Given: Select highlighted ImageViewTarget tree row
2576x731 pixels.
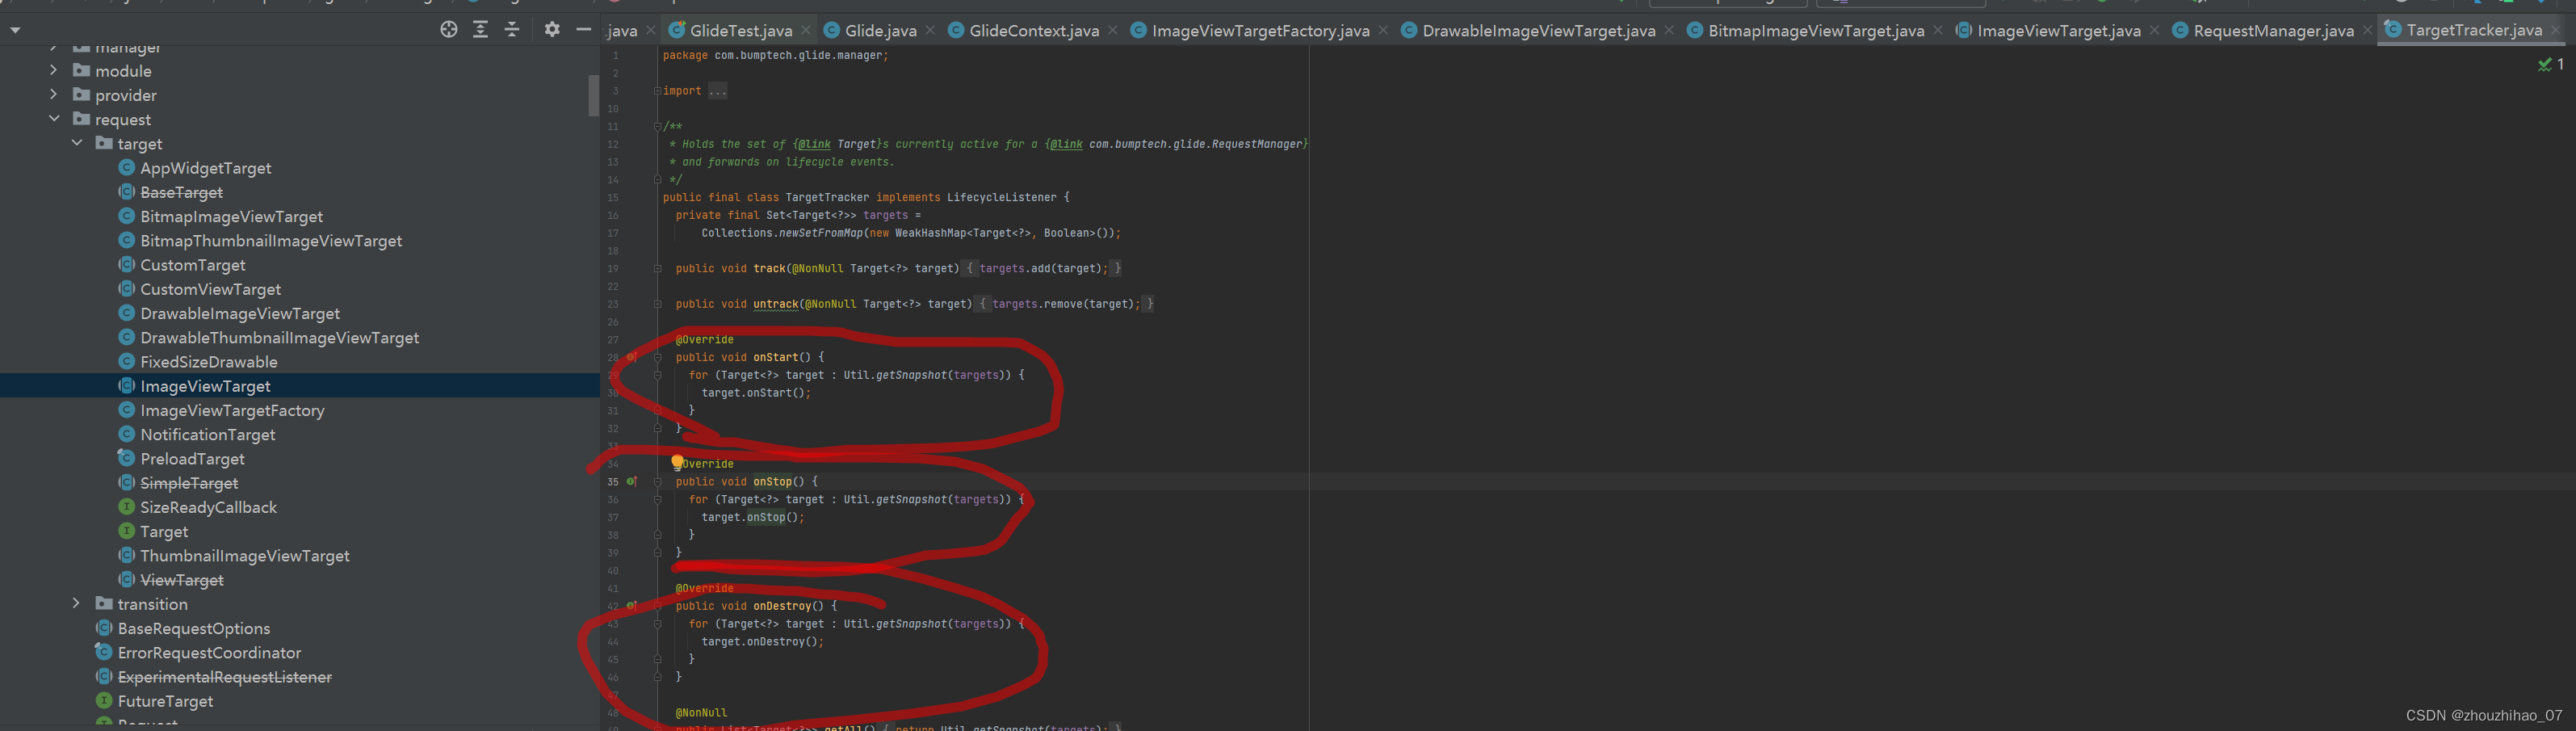Looking at the screenshot, I should (x=300, y=386).
